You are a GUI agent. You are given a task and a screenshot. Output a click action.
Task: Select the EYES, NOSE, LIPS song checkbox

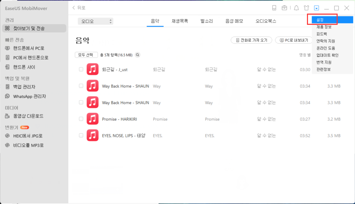tap(81, 135)
